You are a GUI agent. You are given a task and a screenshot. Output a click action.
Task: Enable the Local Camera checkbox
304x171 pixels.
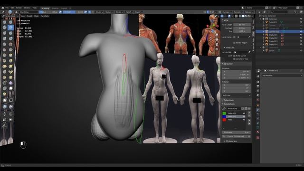pyautogui.click(x=234, y=37)
